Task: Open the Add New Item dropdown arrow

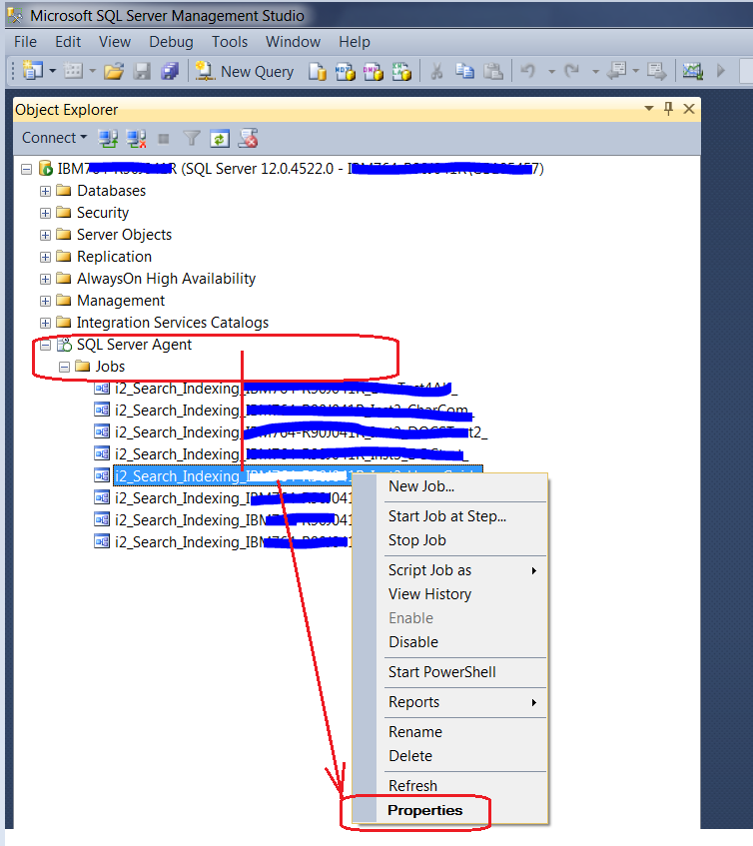Action: pyautogui.click(x=92, y=71)
